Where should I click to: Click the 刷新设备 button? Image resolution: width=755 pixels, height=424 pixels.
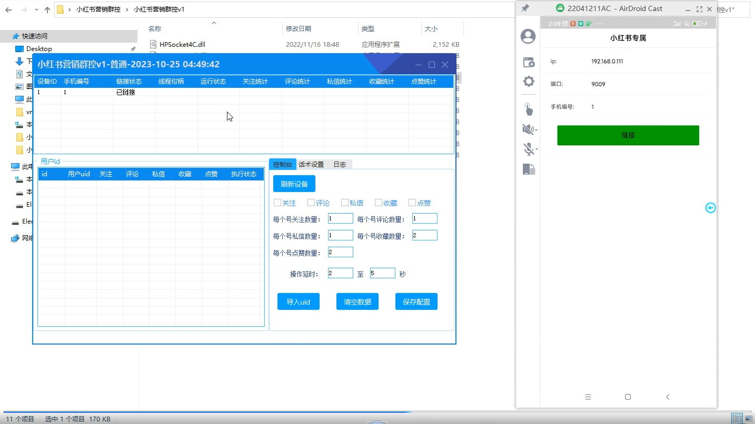click(294, 184)
